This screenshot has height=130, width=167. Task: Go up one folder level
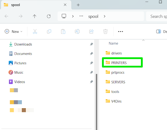35,16
